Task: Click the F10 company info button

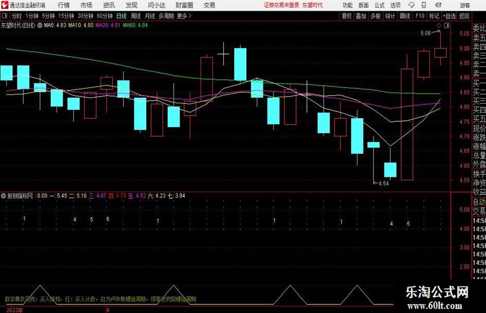Action: 420,16
